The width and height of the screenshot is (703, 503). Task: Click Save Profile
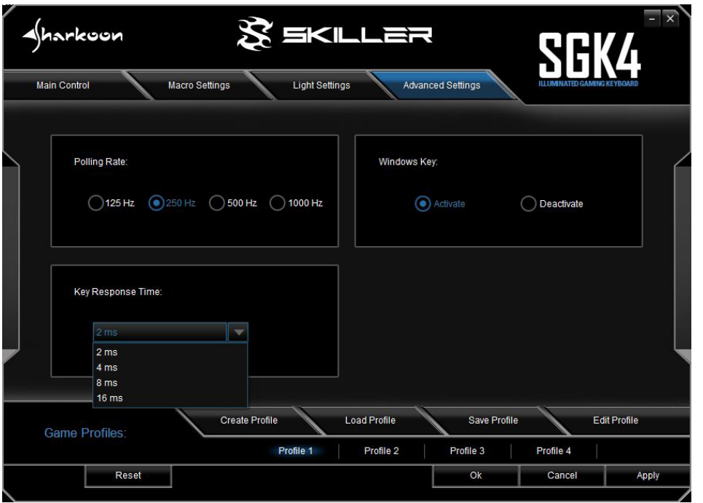point(492,420)
